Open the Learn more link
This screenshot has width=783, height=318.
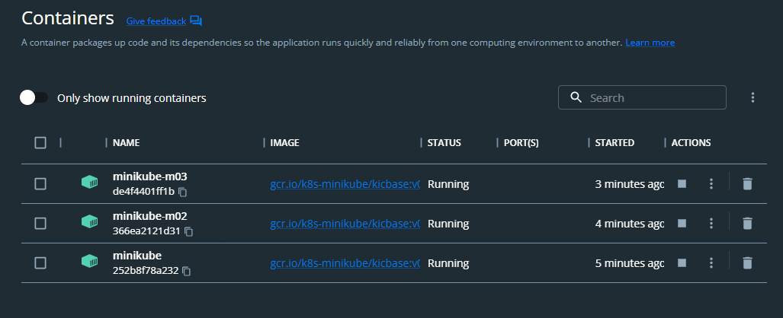coord(650,43)
